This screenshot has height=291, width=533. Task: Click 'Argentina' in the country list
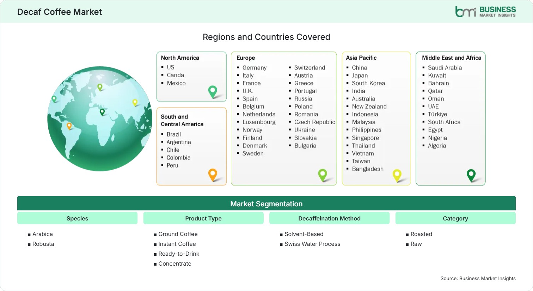pos(179,142)
